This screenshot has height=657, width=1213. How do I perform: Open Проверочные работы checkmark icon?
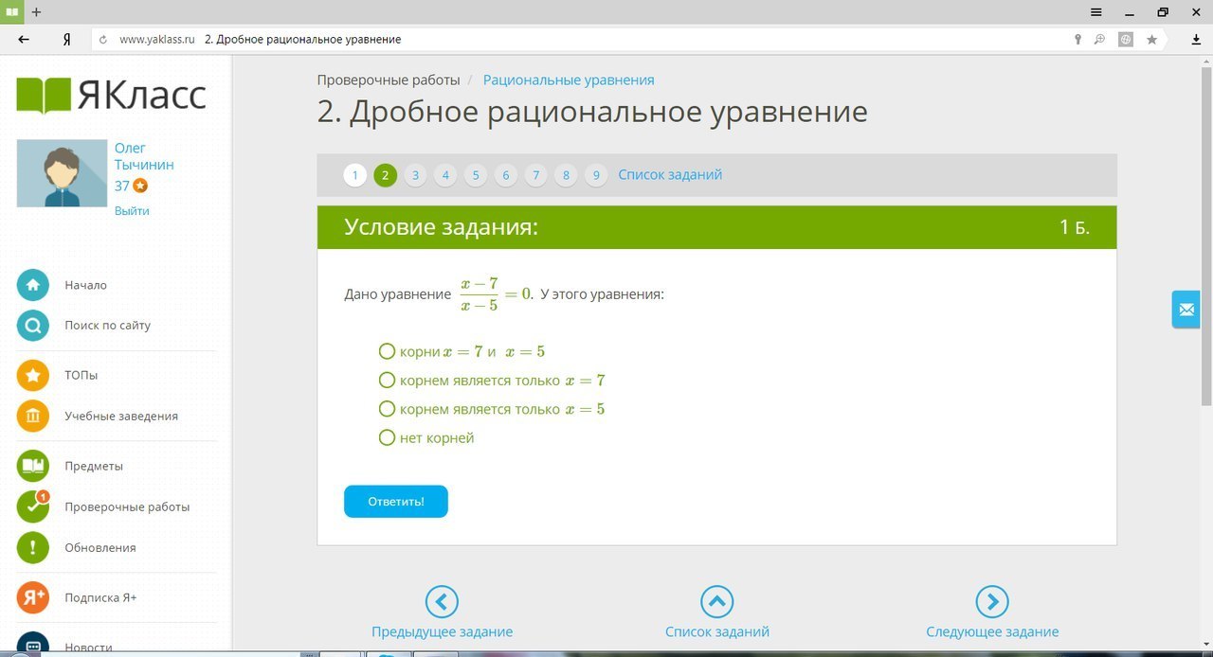point(32,506)
